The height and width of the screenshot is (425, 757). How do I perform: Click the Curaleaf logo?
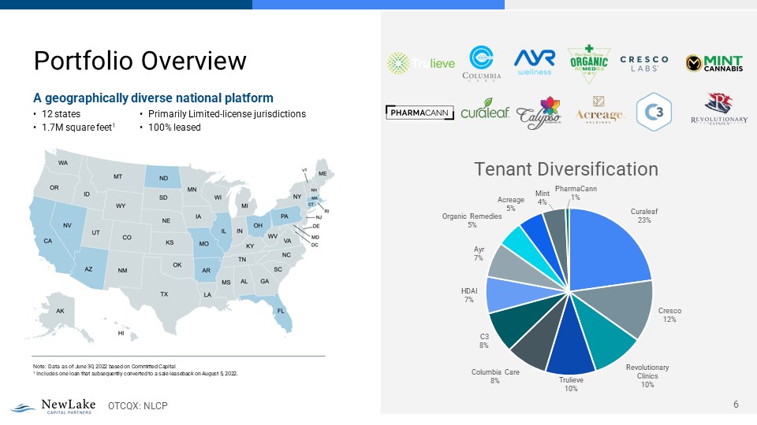click(485, 109)
